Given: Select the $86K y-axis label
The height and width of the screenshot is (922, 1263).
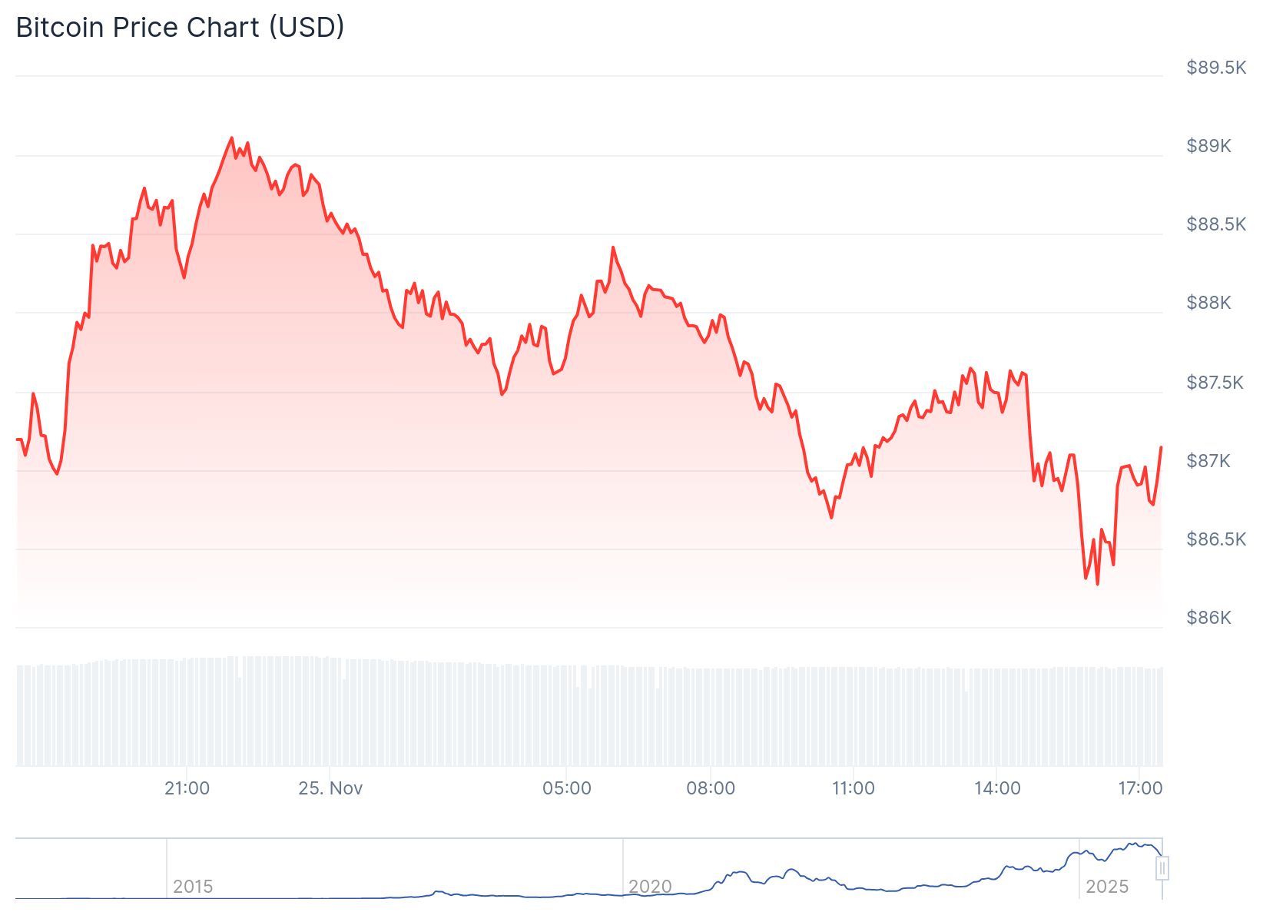Looking at the screenshot, I should 1208,618.
